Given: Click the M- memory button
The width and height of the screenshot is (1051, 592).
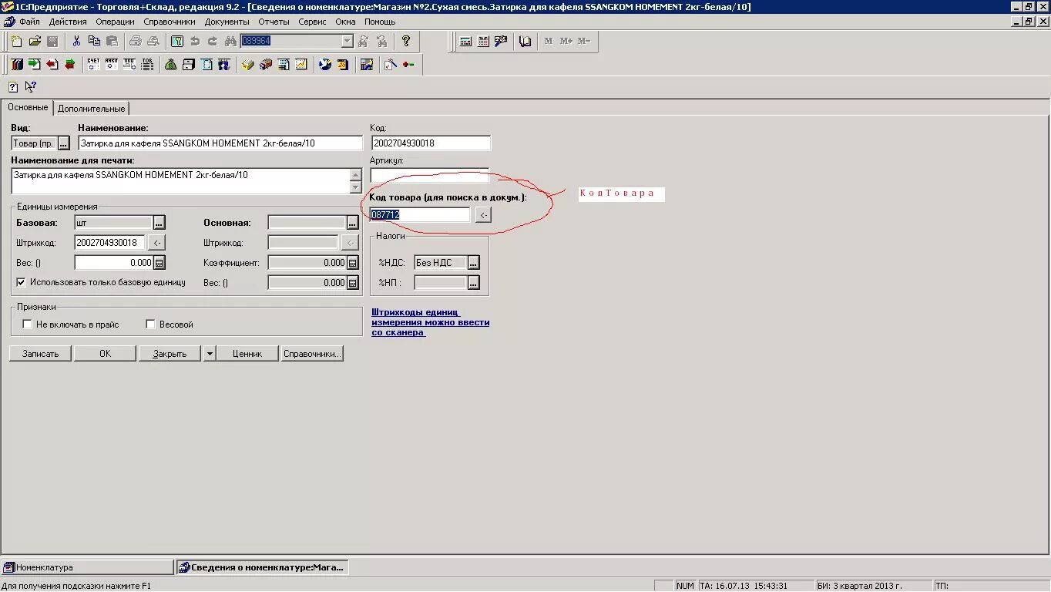Looking at the screenshot, I should tap(584, 41).
